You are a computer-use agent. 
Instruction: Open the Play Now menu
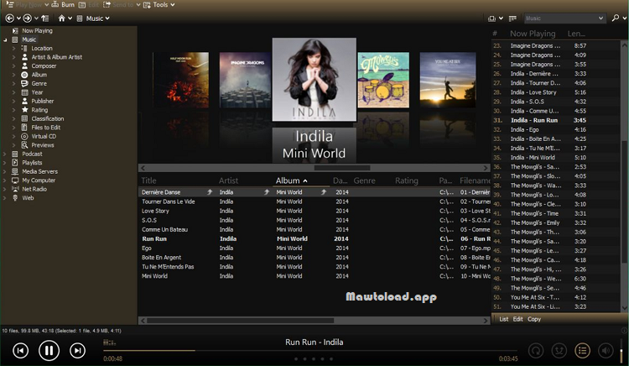click(x=28, y=5)
